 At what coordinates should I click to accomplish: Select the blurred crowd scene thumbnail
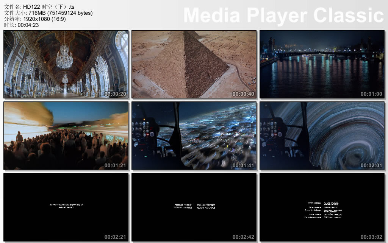pos(66,136)
